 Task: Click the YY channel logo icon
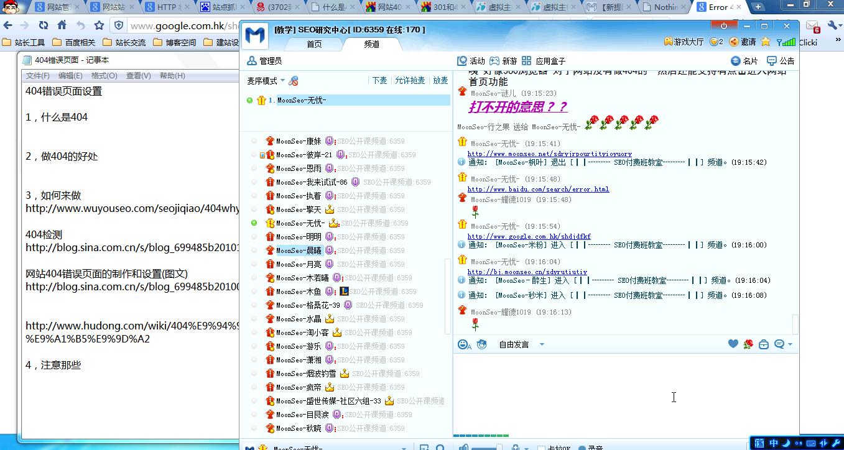[254, 36]
